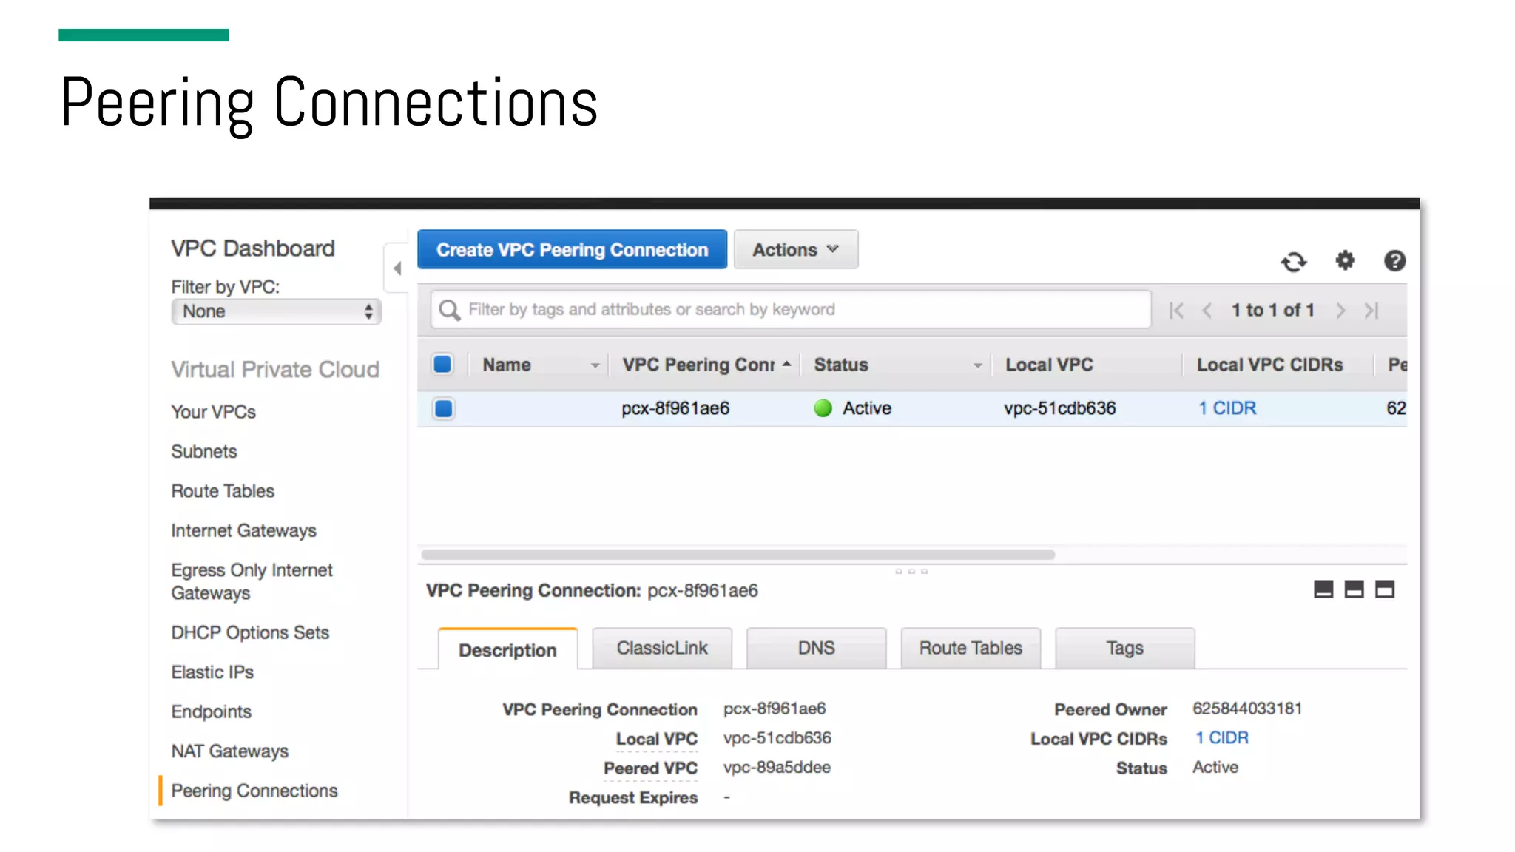
Task: Open the Actions dropdown
Action: point(796,250)
